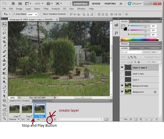Image resolution: width=164 pixels, height=139 pixels.
Task: Enable Show Transform Controls checkbox
Action: (42, 14)
